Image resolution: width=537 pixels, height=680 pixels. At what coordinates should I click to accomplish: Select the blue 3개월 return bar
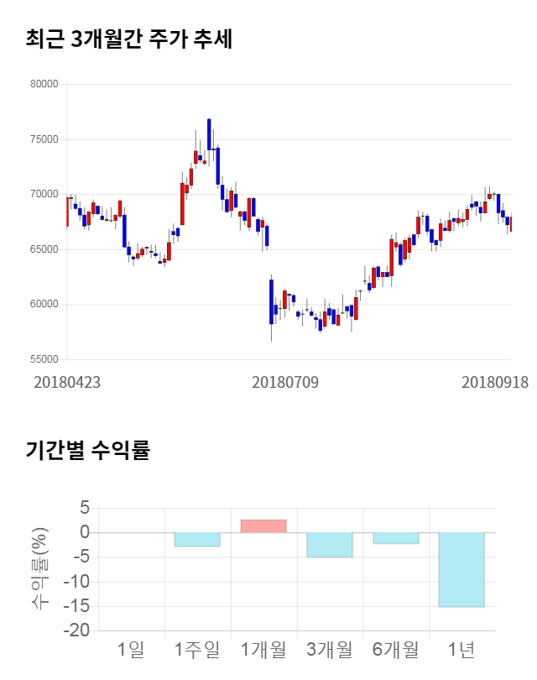click(329, 545)
